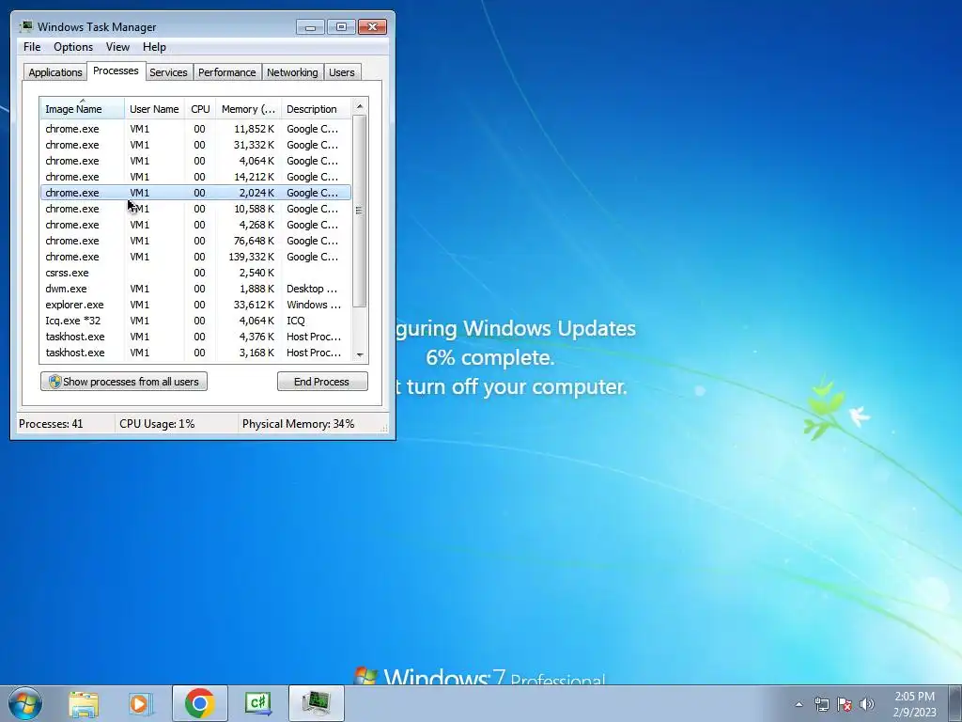
Task: Select the csrss.exe process row
Action: click(x=195, y=273)
